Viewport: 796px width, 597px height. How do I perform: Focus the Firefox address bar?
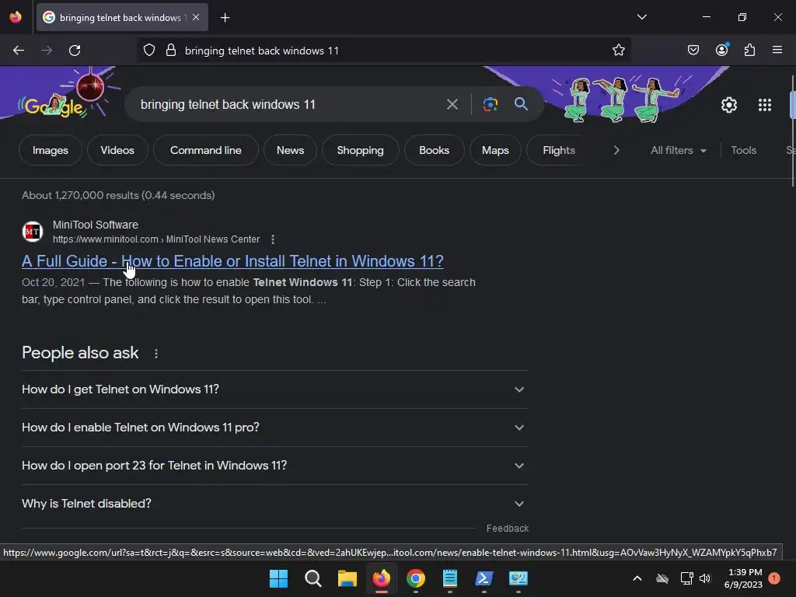[383, 51]
